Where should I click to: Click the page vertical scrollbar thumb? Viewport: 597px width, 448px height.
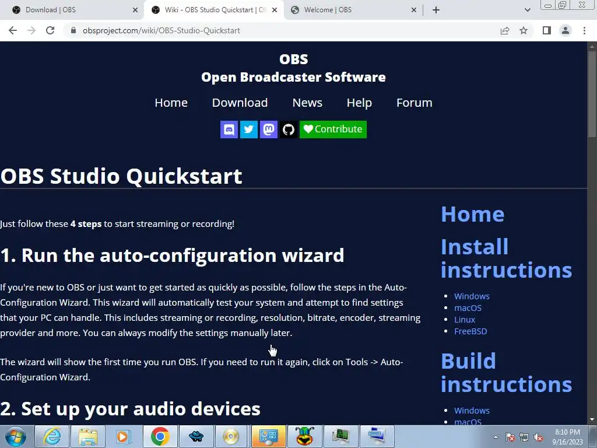592,93
